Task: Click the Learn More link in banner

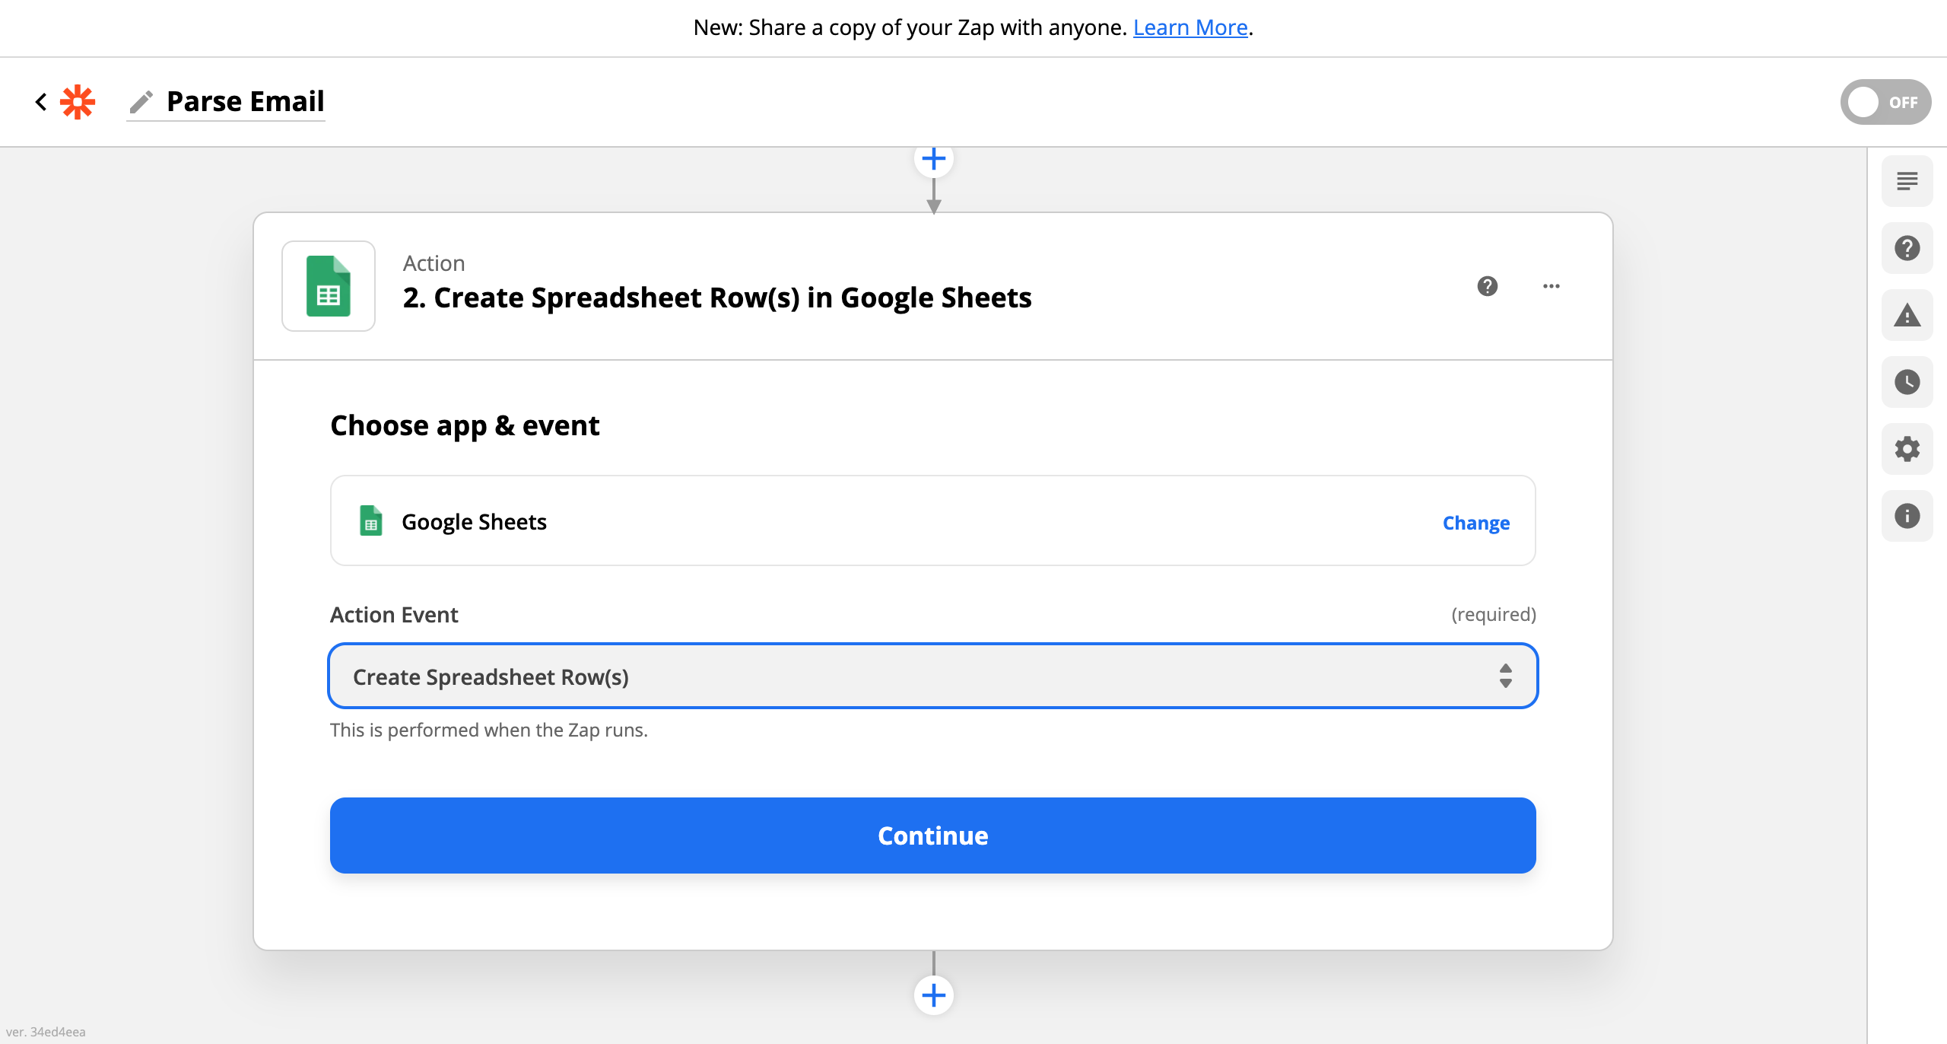Action: [1189, 24]
